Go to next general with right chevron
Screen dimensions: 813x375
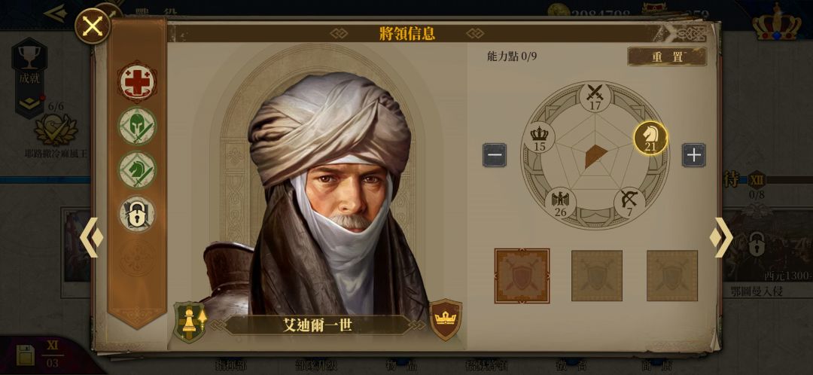point(721,237)
